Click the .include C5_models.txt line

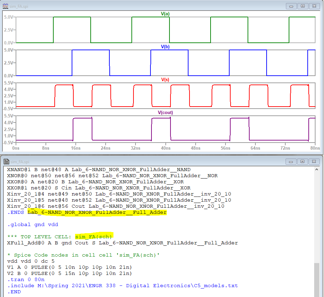pos(122,286)
